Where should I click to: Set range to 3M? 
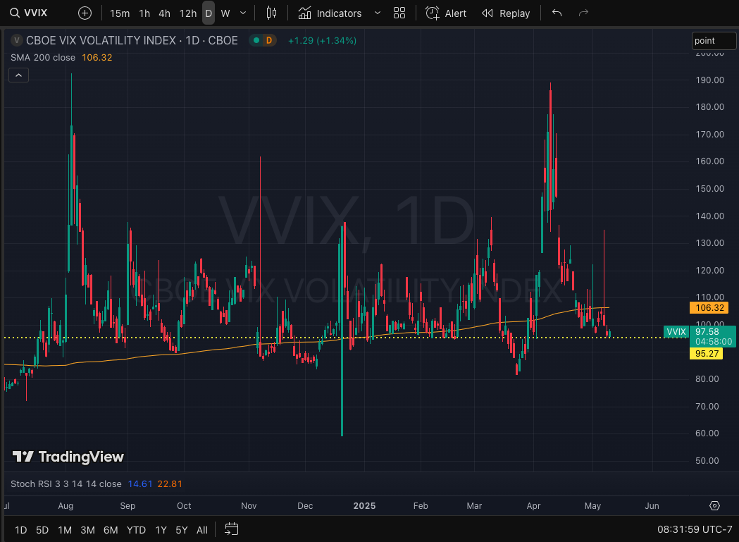tap(87, 530)
